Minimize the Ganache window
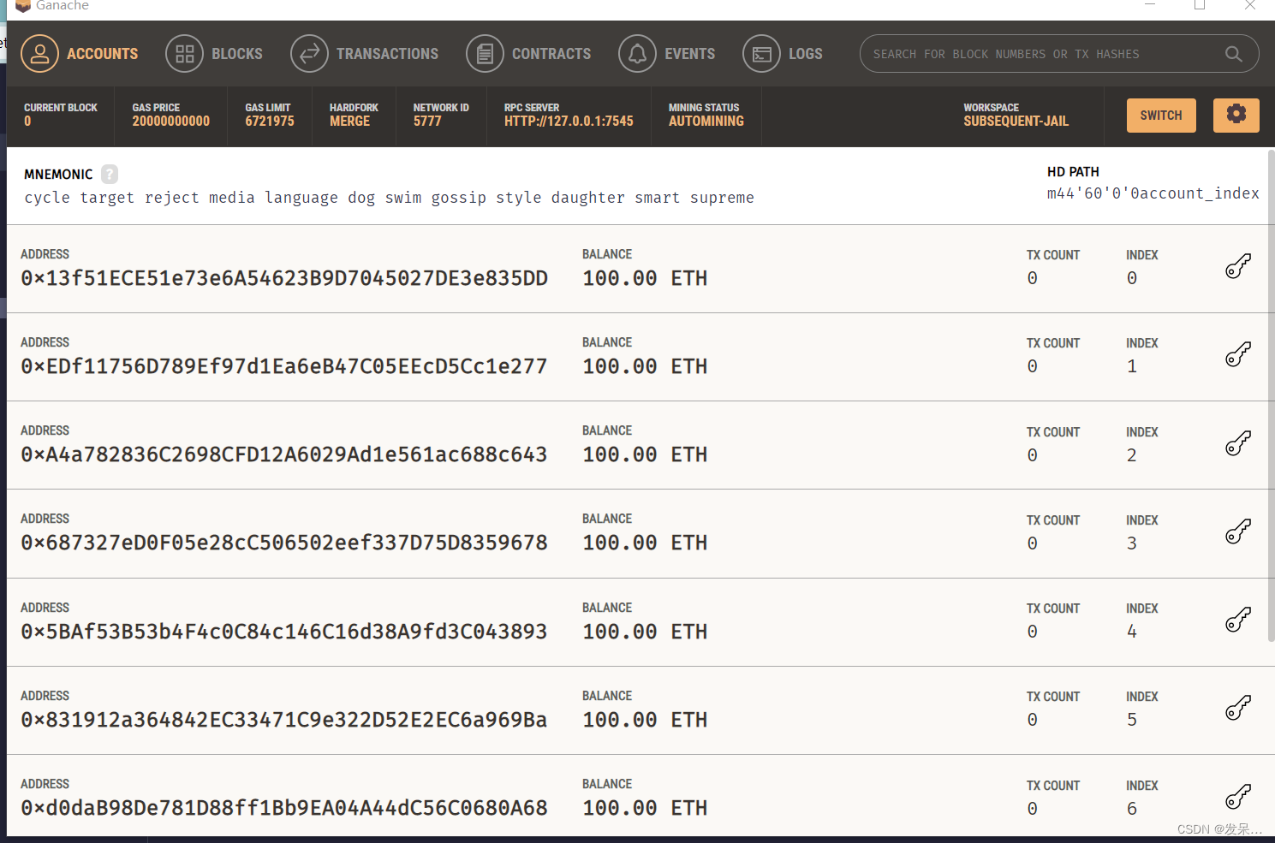This screenshot has height=843, width=1275. 1150,5
